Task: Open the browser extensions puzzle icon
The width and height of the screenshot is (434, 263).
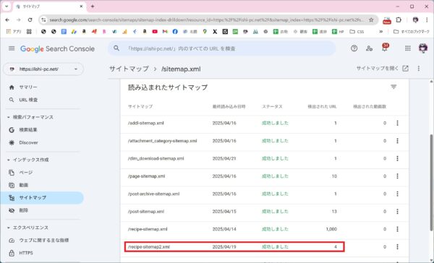Action: click(x=399, y=20)
